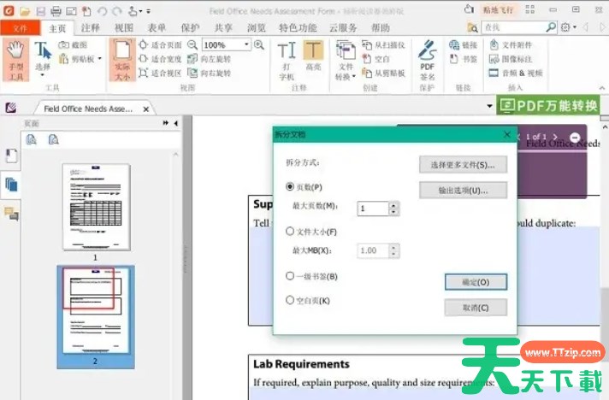Image resolution: width=609 pixels, height=400 pixels.
Task: Open the customize quick access toolbar arrow
Action: coord(149,12)
